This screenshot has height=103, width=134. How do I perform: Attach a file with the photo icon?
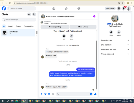coord(46,94)
